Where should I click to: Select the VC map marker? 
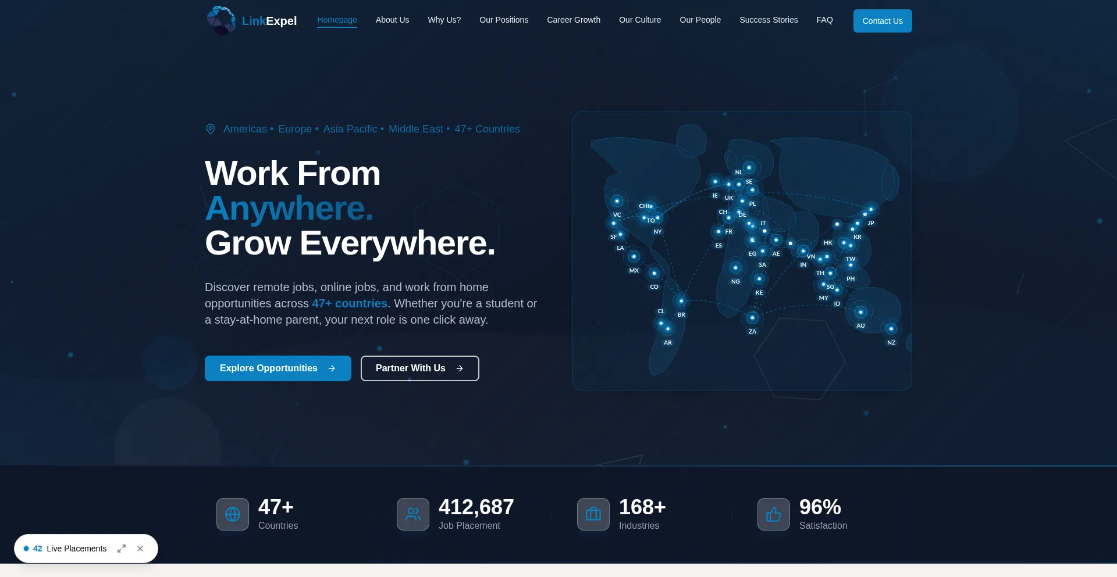pyautogui.click(x=617, y=201)
